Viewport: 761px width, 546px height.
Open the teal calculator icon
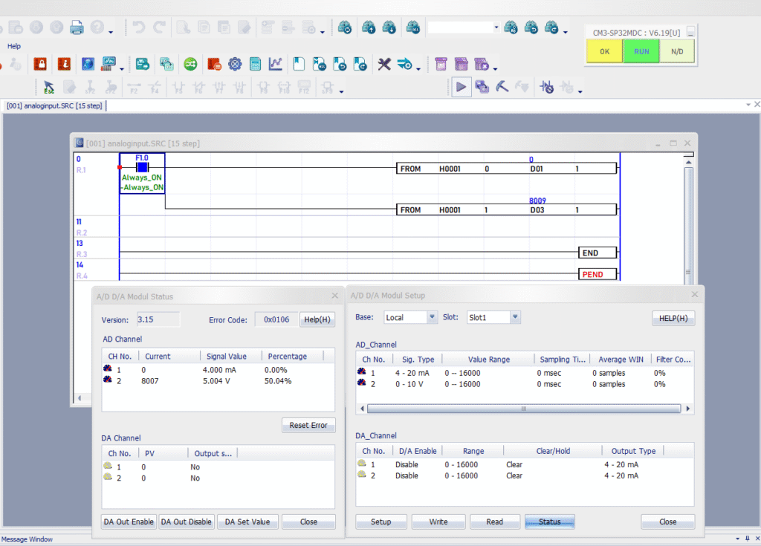[256, 64]
